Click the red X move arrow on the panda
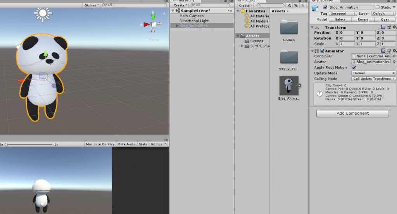397x214 pixels. [x=20, y=80]
